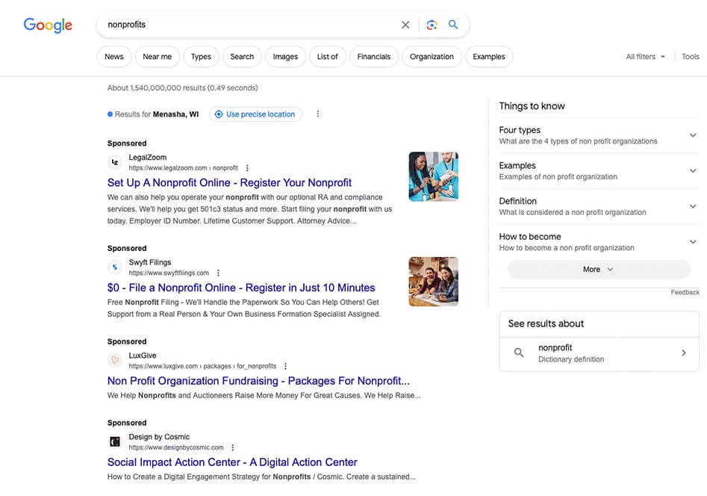Image resolution: width=707 pixels, height=496 pixels.
Task: Open Google Lens image search
Action: pos(432,25)
